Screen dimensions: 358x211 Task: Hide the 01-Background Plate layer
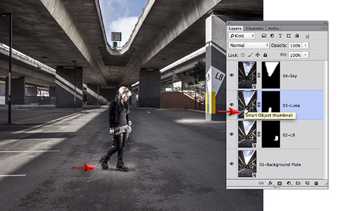pyautogui.click(x=232, y=164)
